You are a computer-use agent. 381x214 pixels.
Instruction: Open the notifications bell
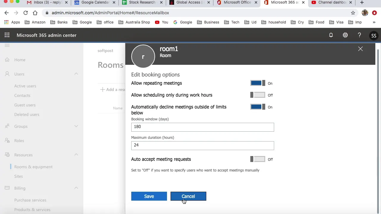point(331,35)
